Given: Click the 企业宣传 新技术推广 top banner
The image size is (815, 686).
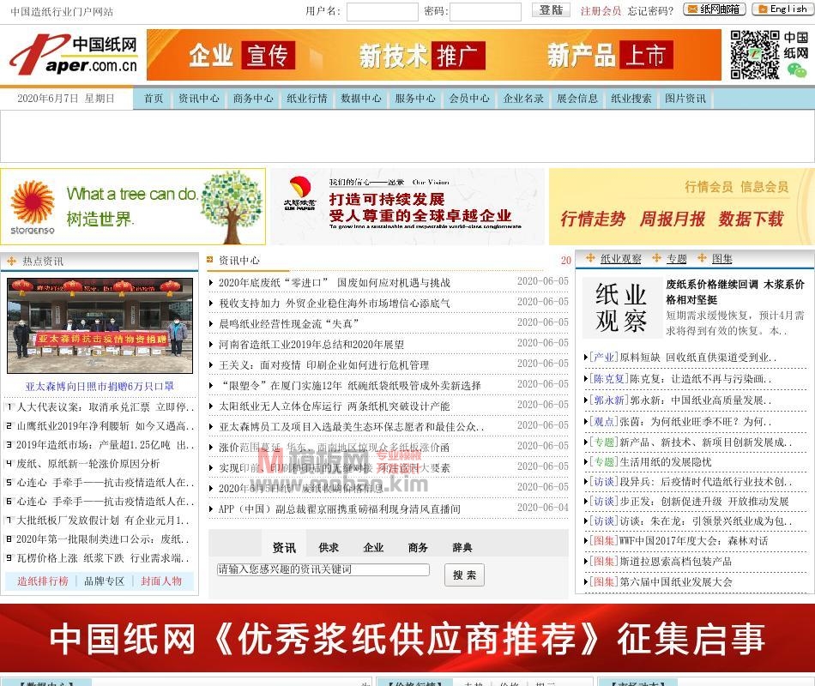Looking at the screenshot, I should tap(433, 55).
